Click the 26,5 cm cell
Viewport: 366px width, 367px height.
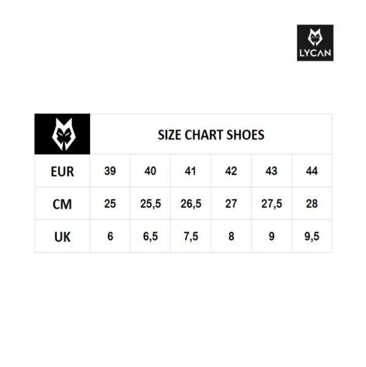(x=190, y=204)
